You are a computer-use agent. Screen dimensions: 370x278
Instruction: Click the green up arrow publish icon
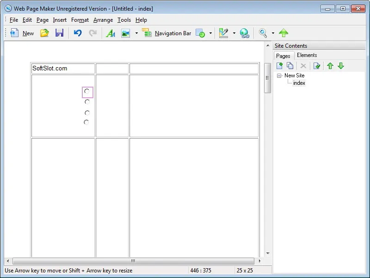[x=284, y=33]
